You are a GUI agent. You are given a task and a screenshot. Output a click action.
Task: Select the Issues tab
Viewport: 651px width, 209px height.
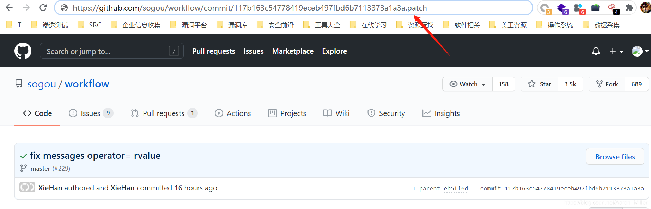click(x=91, y=113)
